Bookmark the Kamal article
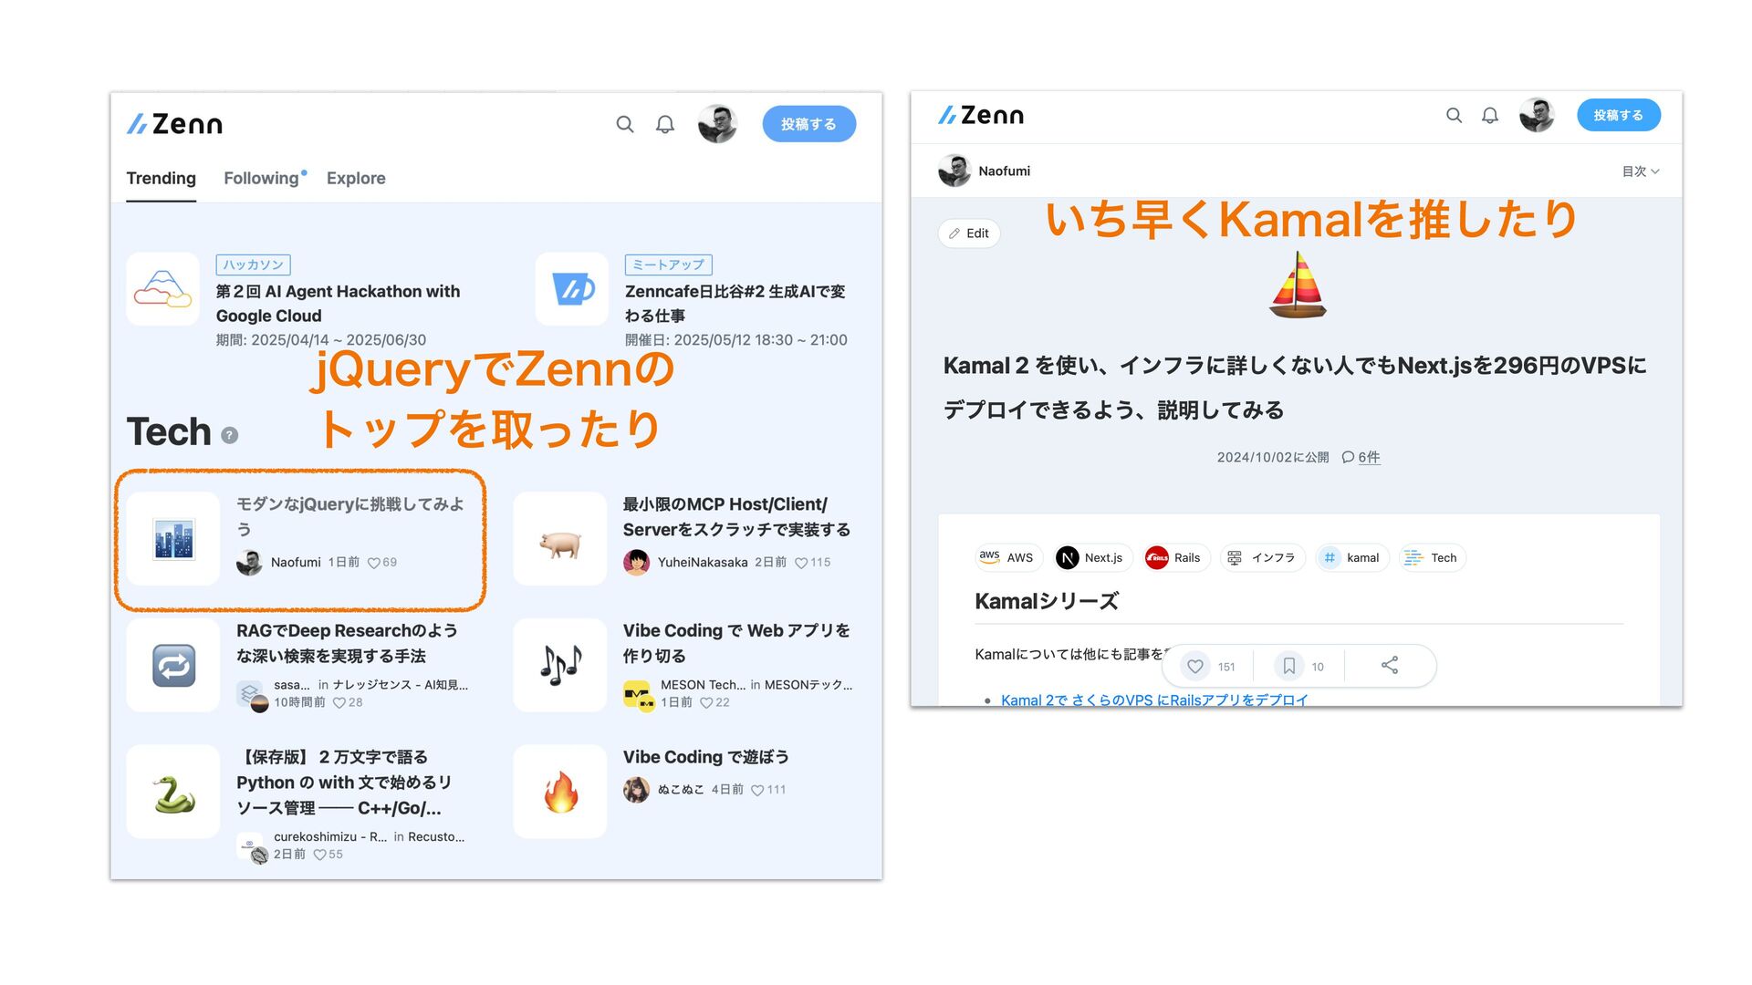 pos(1289,666)
